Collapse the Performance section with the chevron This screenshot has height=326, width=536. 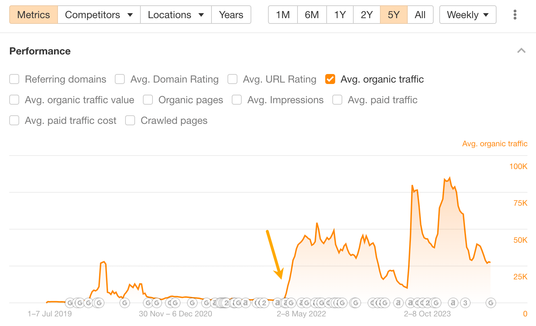click(521, 51)
